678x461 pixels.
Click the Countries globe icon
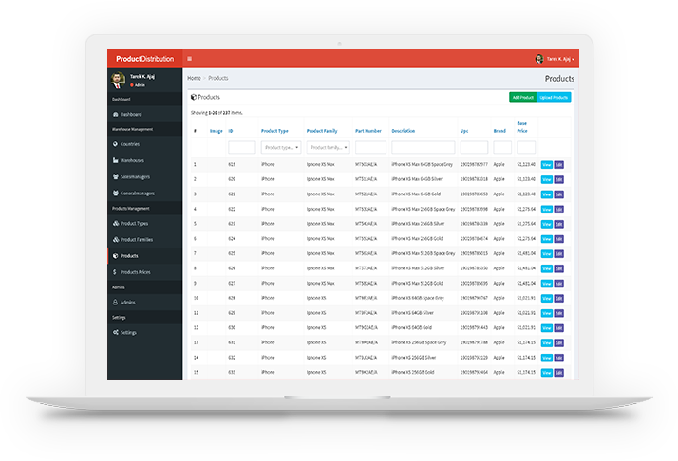click(x=114, y=144)
